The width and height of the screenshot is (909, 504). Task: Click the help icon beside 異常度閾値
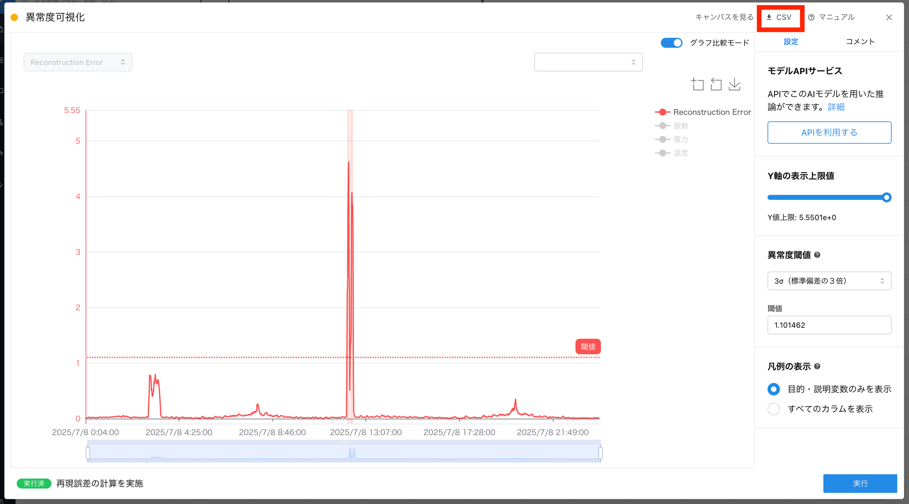(817, 255)
